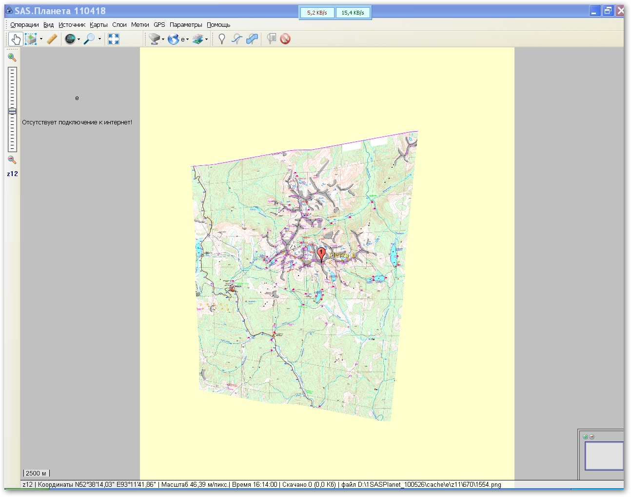Click the zoom level slider handle

pos(12,112)
